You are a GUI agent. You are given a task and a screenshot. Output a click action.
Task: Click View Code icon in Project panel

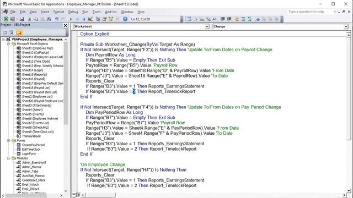5,32
